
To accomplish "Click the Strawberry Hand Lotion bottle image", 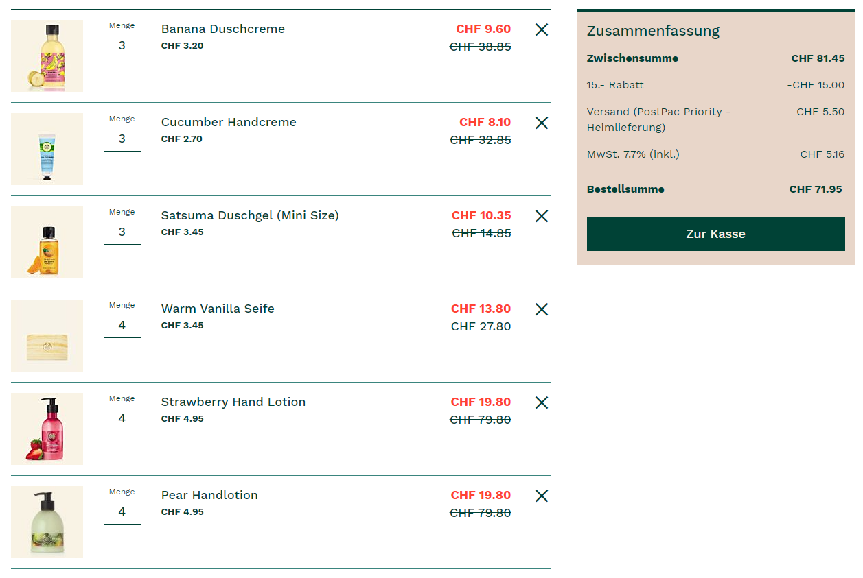I will coord(47,429).
